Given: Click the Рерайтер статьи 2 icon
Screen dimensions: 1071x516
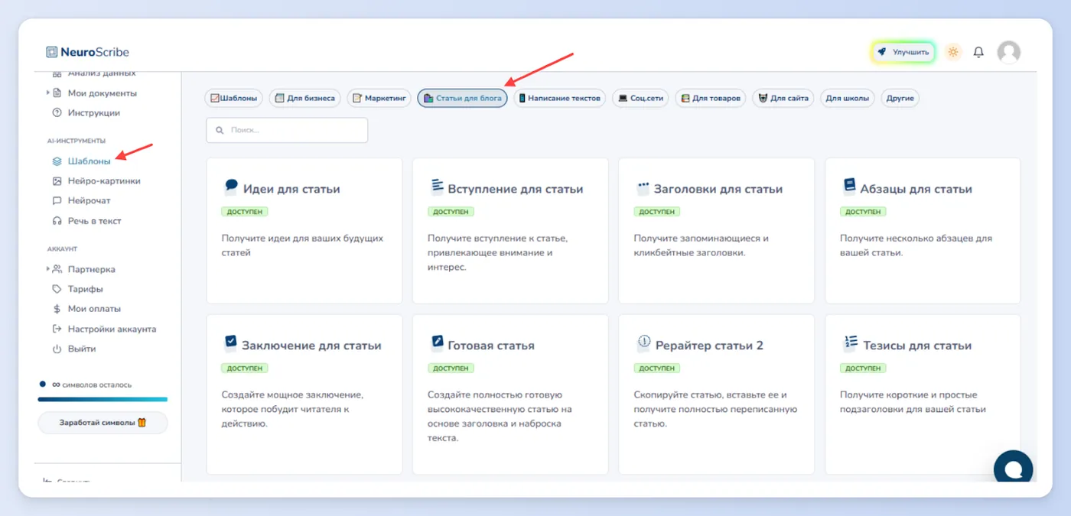Looking at the screenshot, I should coord(643,343).
